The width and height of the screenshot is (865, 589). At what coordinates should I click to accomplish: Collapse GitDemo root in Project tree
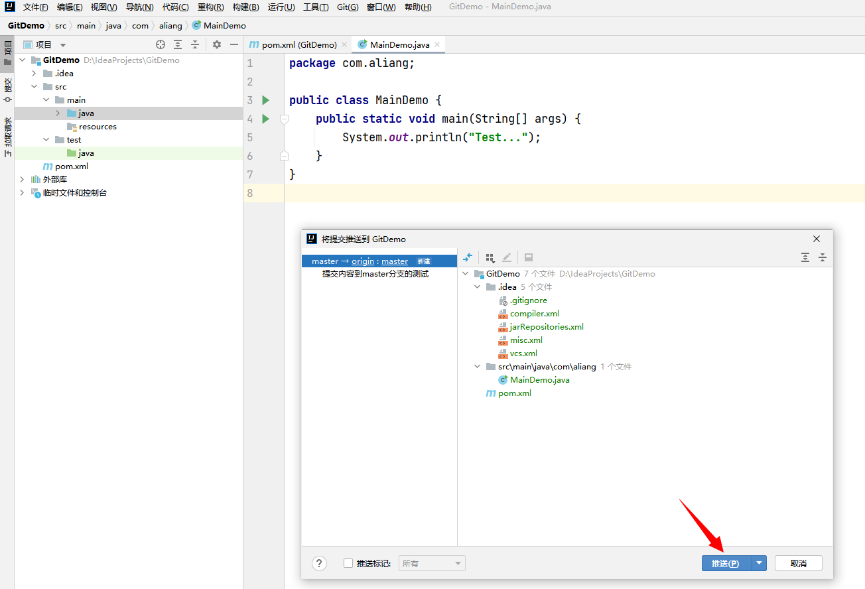[x=22, y=60]
